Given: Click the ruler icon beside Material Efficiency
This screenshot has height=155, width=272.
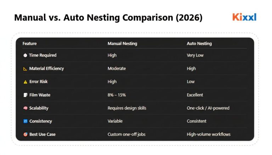Looking at the screenshot, I should [25, 69].
